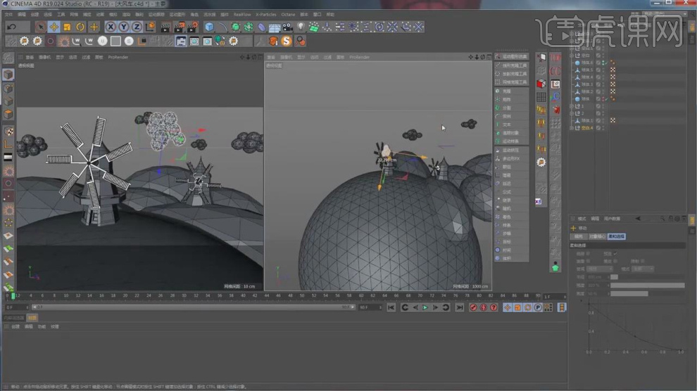The height and width of the screenshot is (391, 697).
Task: Switch to the Soft Selection tab
Action: coord(615,236)
